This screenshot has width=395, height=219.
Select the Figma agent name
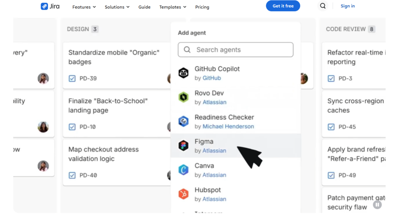[204, 142]
